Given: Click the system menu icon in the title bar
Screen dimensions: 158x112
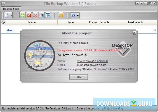Looking at the screenshot, I should [3, 3].
